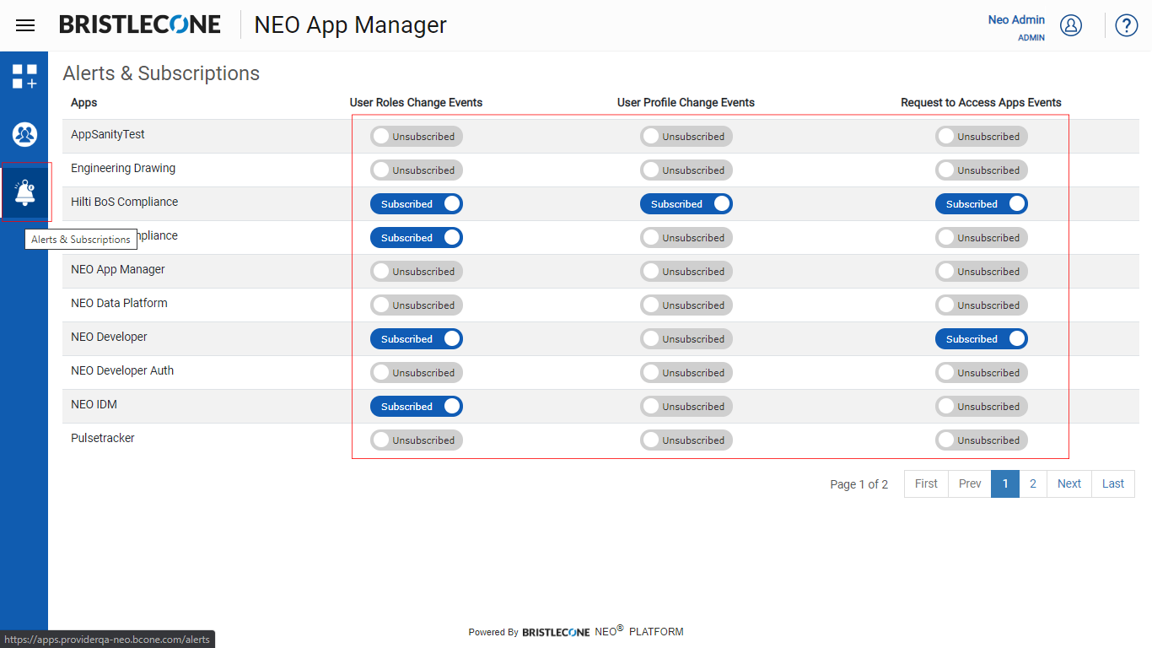Screen dimensions: 1152x648
Task: Open the user profile avatar icon
Action: click(x=1071, y=25)
